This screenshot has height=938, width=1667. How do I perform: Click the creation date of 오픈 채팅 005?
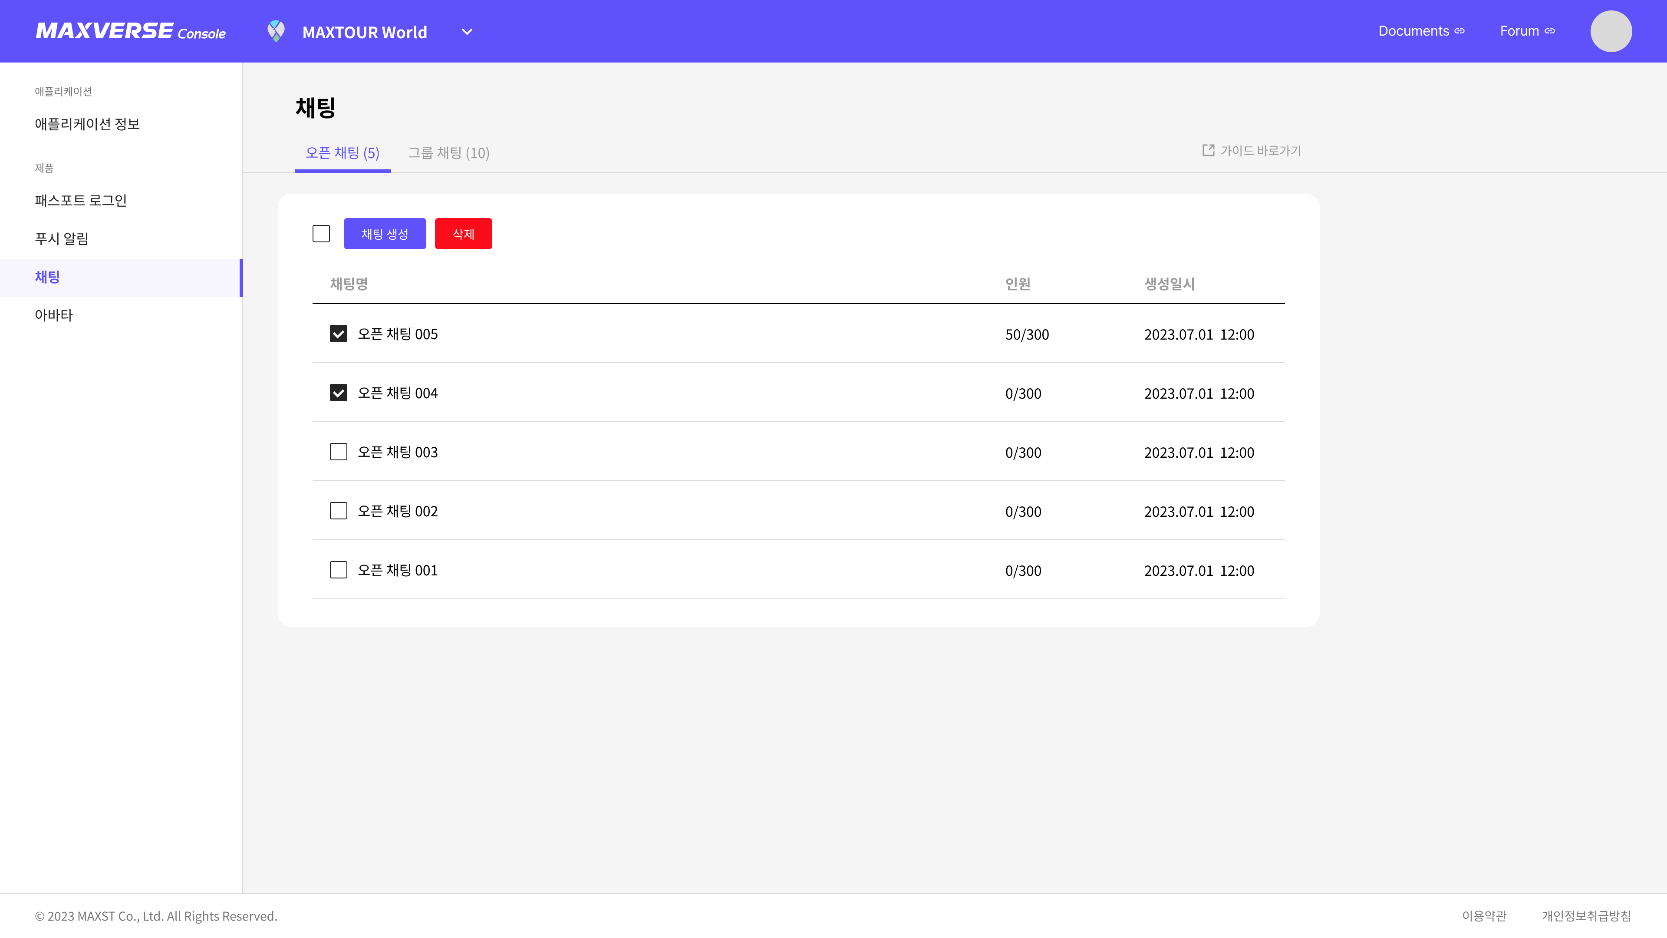tap(1199, 335)
